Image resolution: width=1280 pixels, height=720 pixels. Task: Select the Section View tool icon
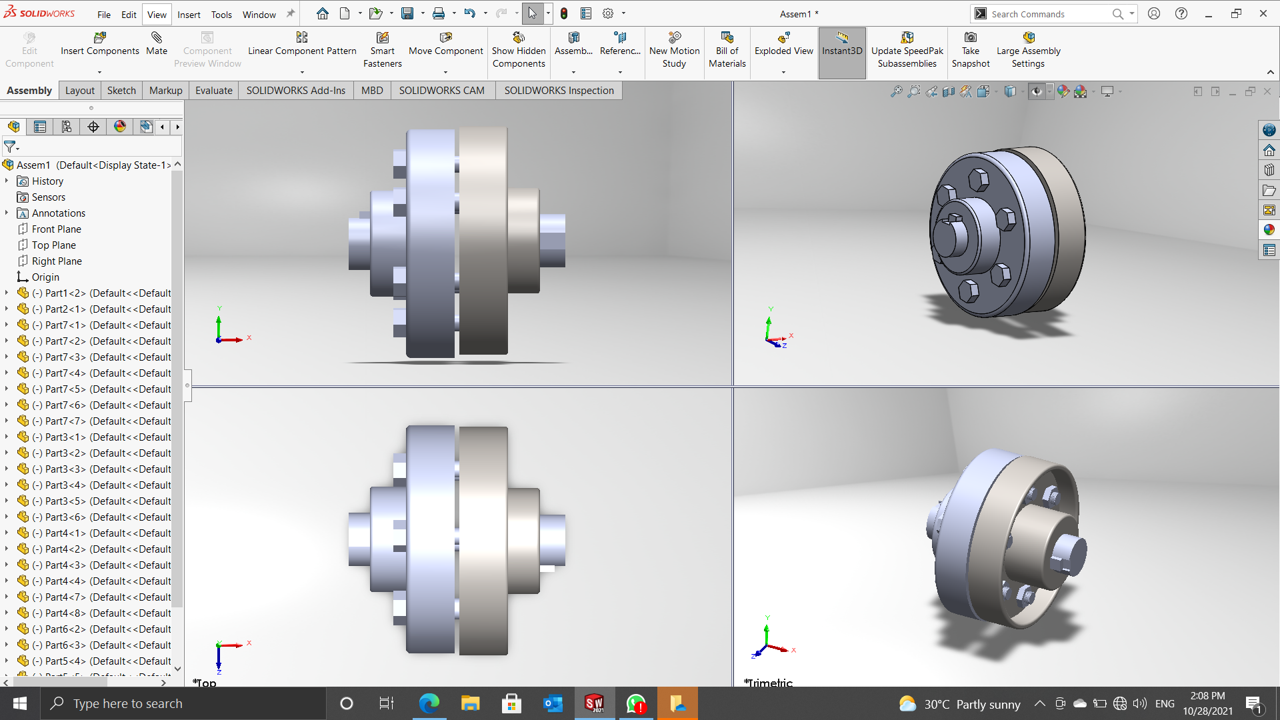pos(949,91)
